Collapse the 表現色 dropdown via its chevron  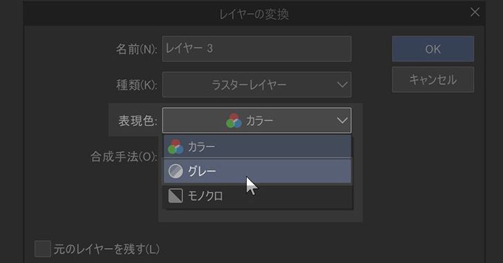point(342,120)
